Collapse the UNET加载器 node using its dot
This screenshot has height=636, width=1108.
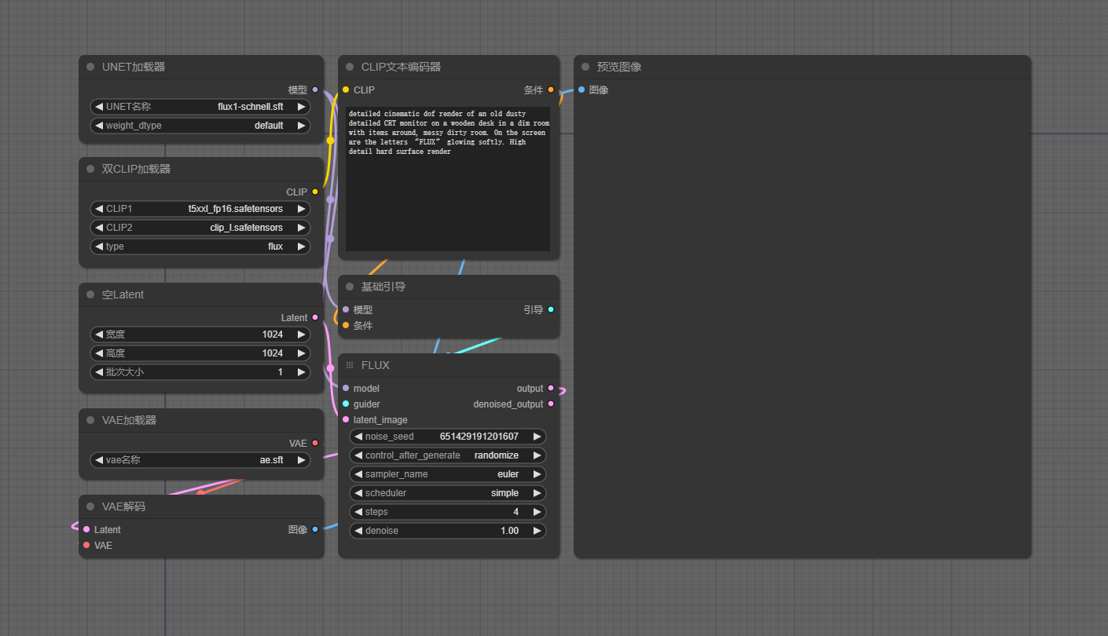tap(90, 67)
